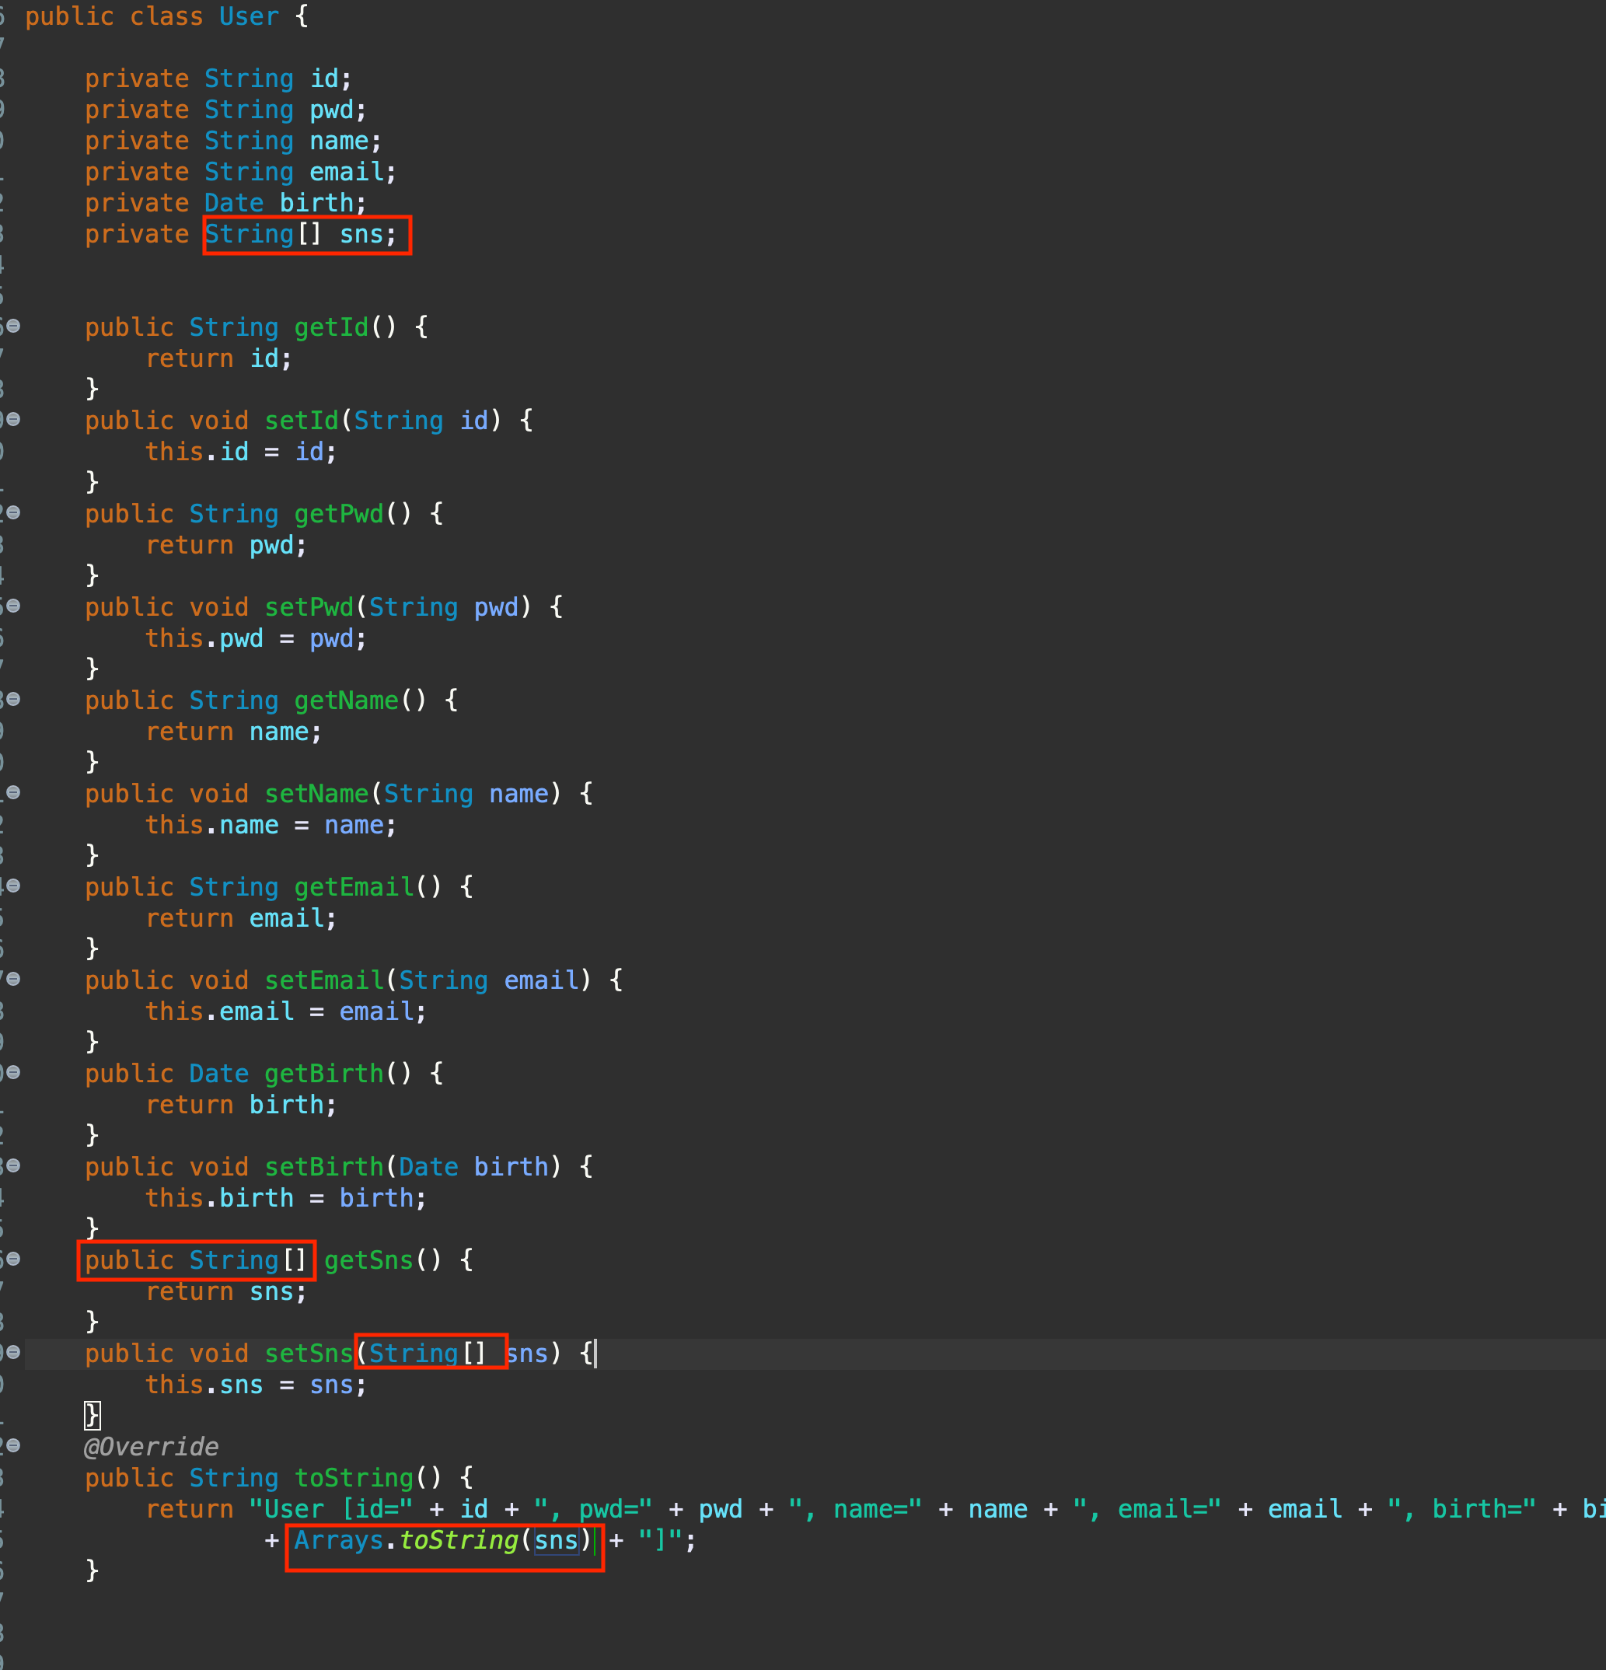Fold the setPwd method in gutter
1606x1670 pixels.
point(14,606)
